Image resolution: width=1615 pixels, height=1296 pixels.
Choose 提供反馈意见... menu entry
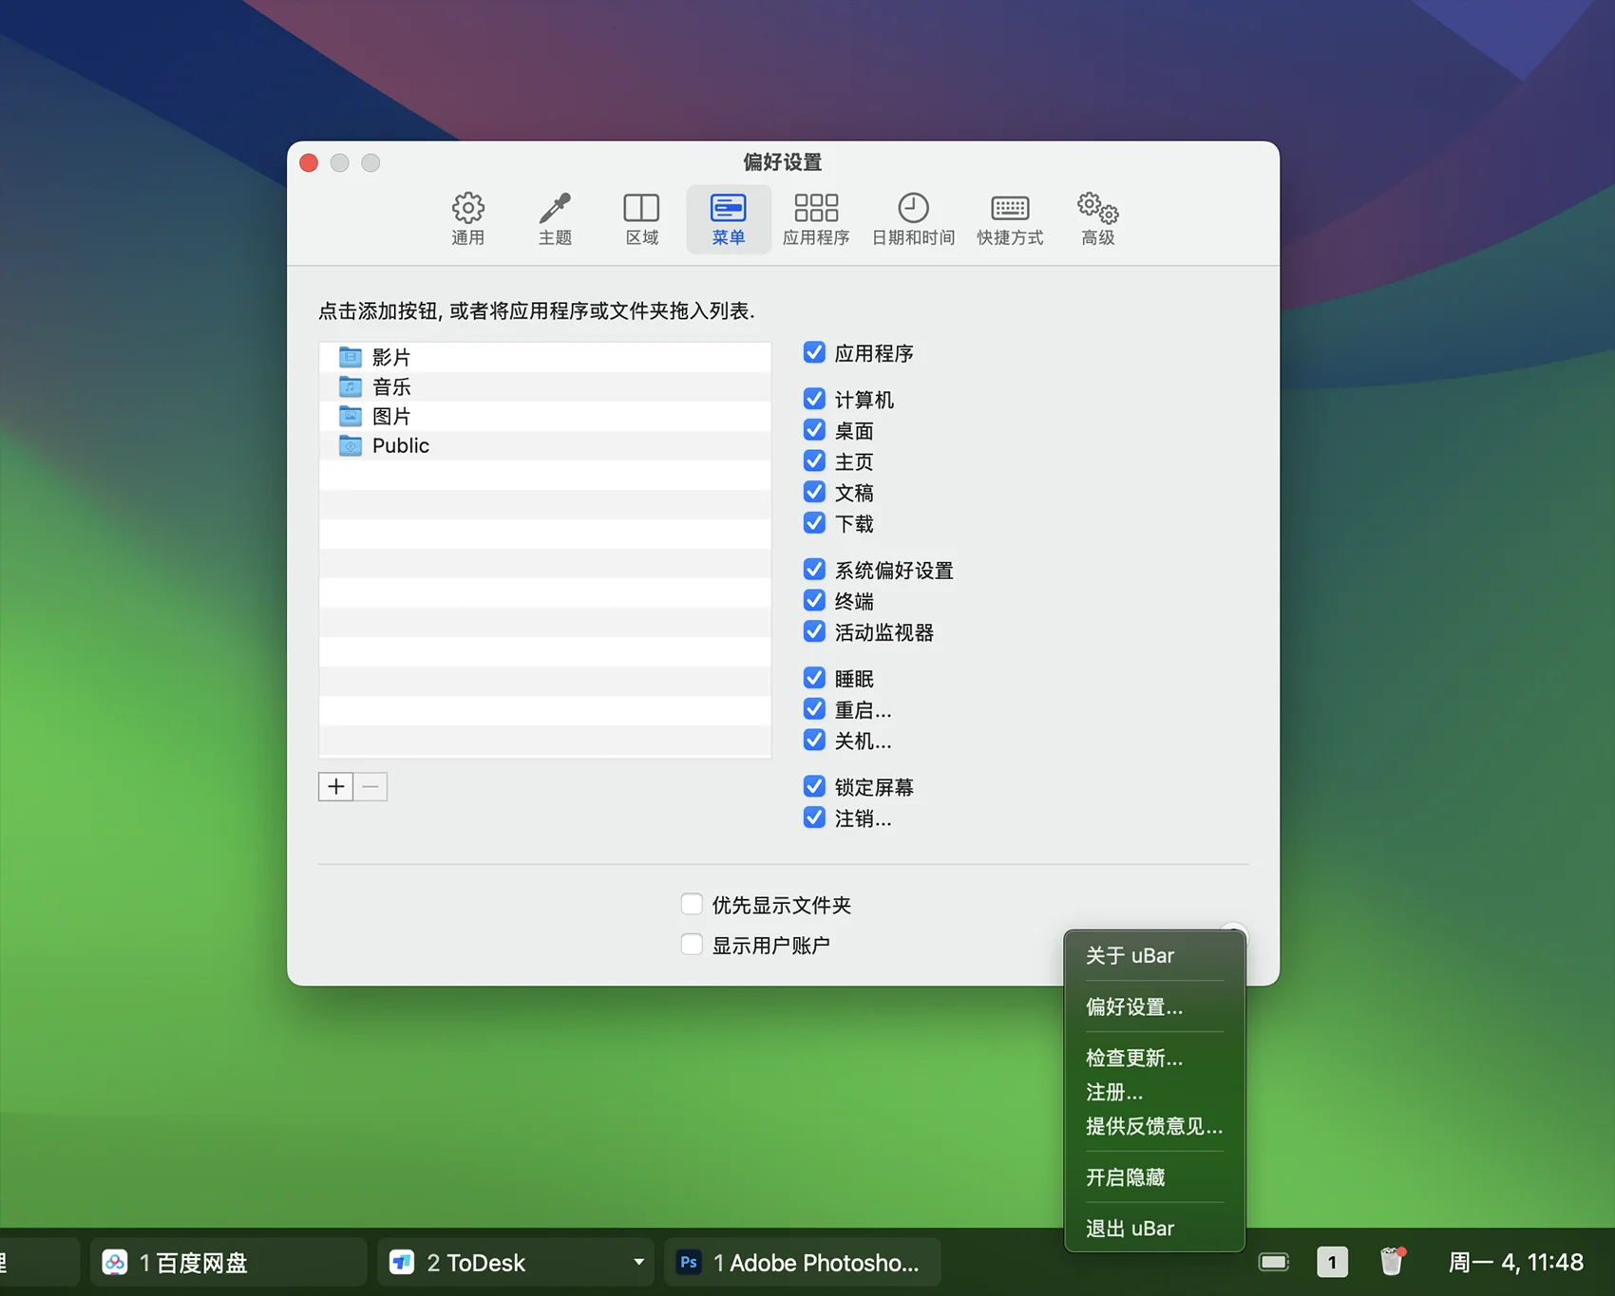pyautogui.click(x=1154, y=1126)
